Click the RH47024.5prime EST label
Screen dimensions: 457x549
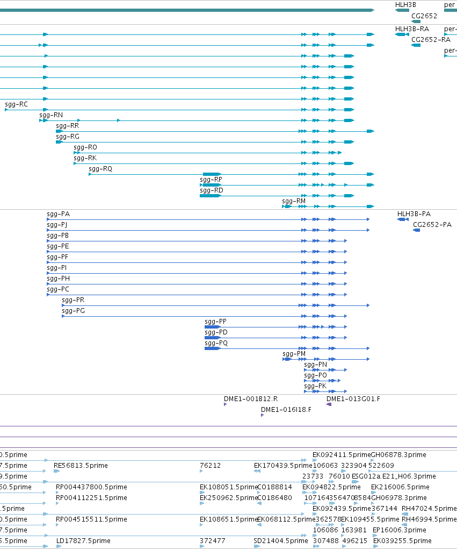[429, 508]
